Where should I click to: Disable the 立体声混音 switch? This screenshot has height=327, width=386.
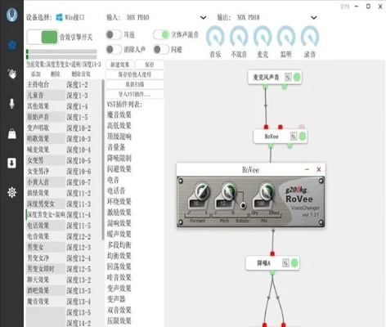[161, 34]
